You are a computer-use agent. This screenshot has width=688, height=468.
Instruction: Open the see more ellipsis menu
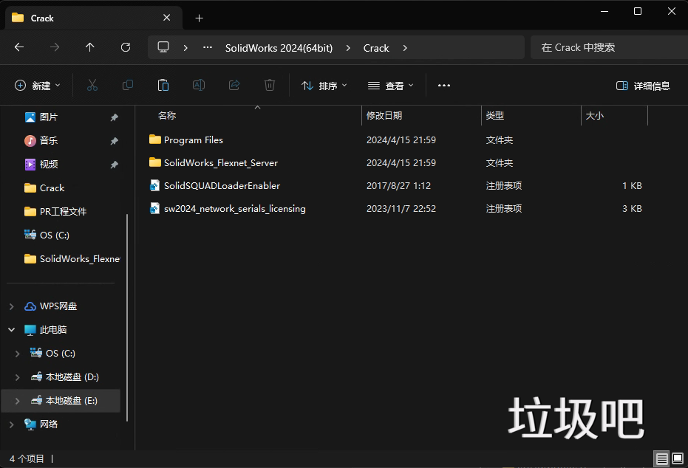click(x=443, y=85)
